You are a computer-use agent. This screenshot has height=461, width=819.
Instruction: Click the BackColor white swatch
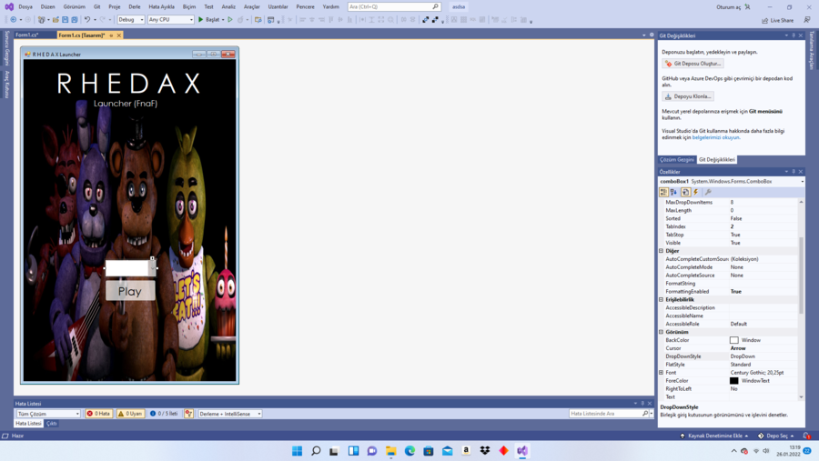click(733, 340)
